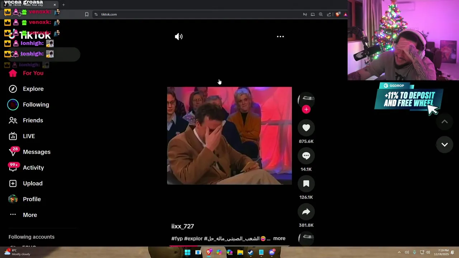Click the browser share page icon
The height and width of the screenshot is (258, 459).
329,14
